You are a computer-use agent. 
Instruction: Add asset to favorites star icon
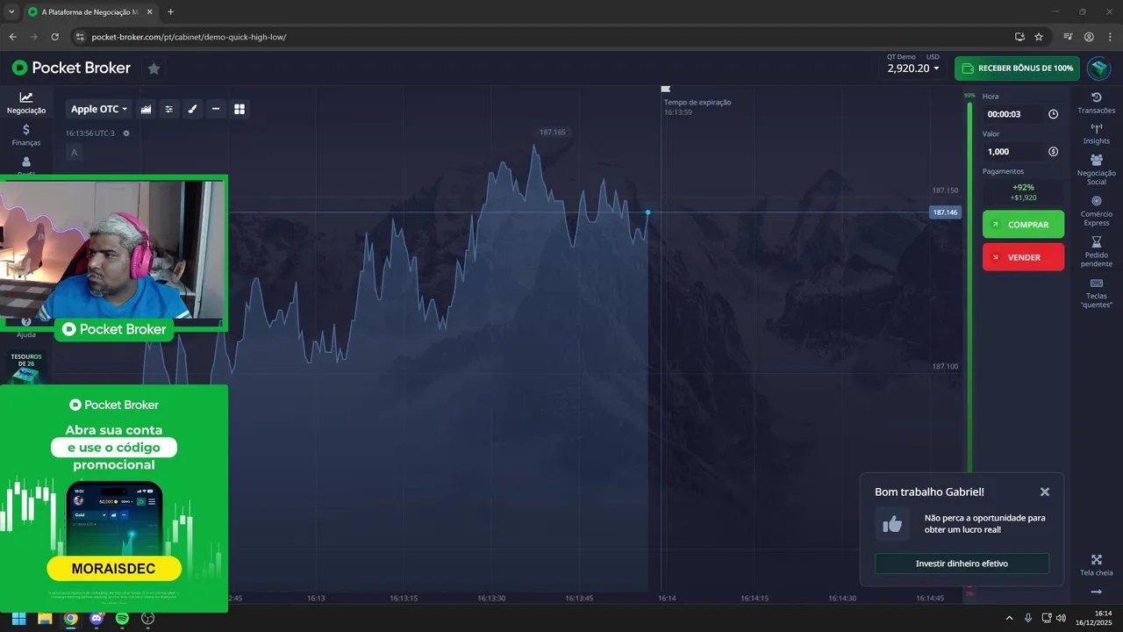pyautogui.click(x=154, y=68)
